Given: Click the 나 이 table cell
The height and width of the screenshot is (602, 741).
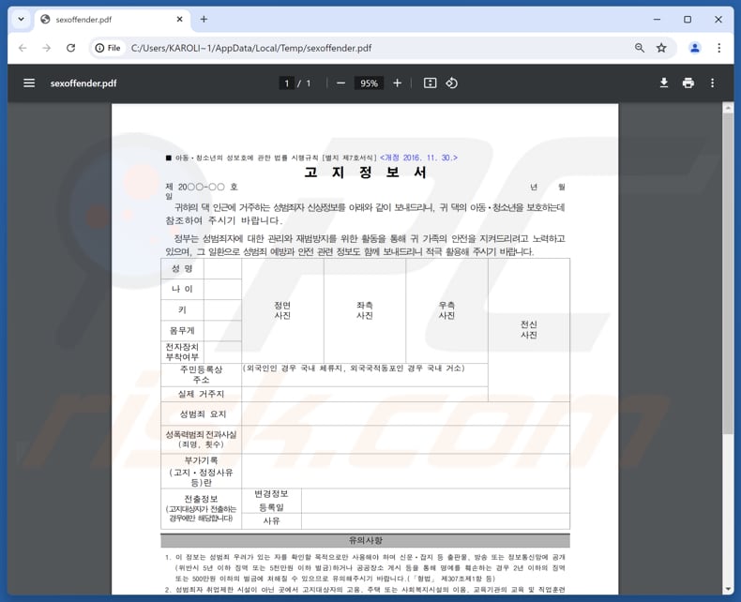Looking at the screenshot, I should (x=182, y=289).
